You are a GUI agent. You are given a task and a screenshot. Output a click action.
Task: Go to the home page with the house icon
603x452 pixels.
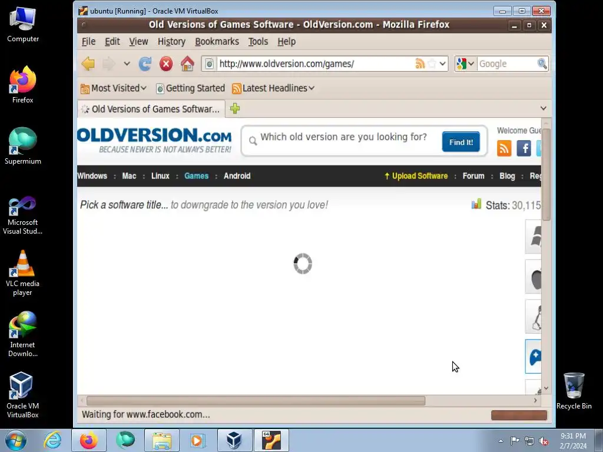coord(187,64)
